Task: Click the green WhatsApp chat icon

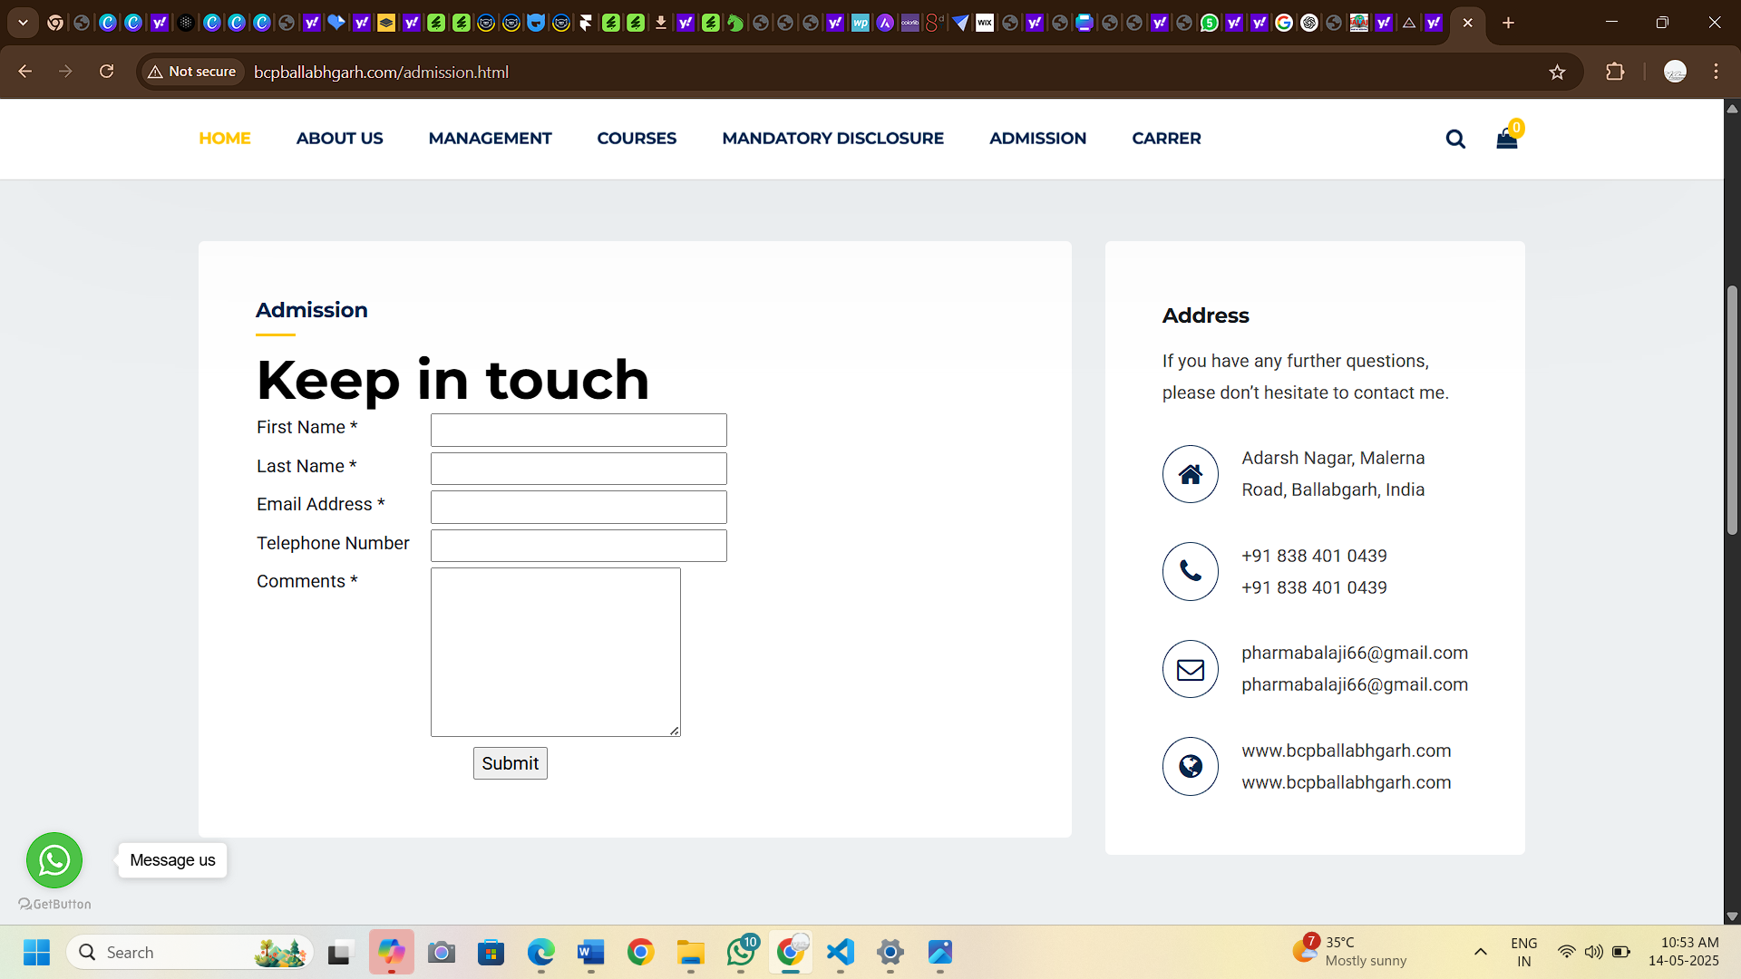Action: 54,859
